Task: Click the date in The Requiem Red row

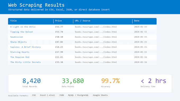Action: [141, 57]
